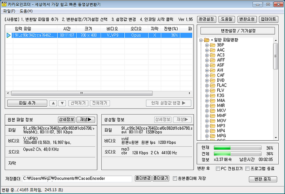
Task: Expand the CAF folder node
Action: [207, 75]
